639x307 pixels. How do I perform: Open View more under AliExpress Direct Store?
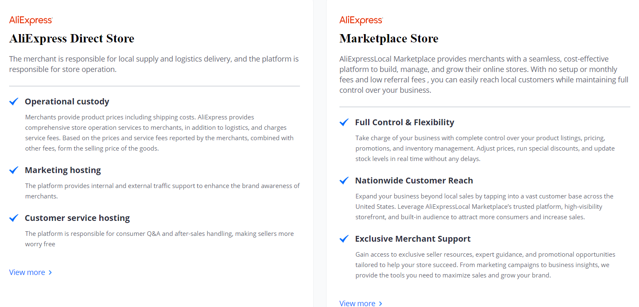[x=26, y=272]
